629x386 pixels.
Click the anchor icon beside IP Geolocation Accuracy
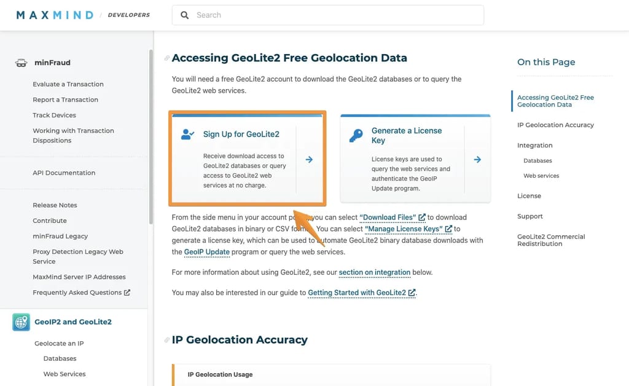166,339
